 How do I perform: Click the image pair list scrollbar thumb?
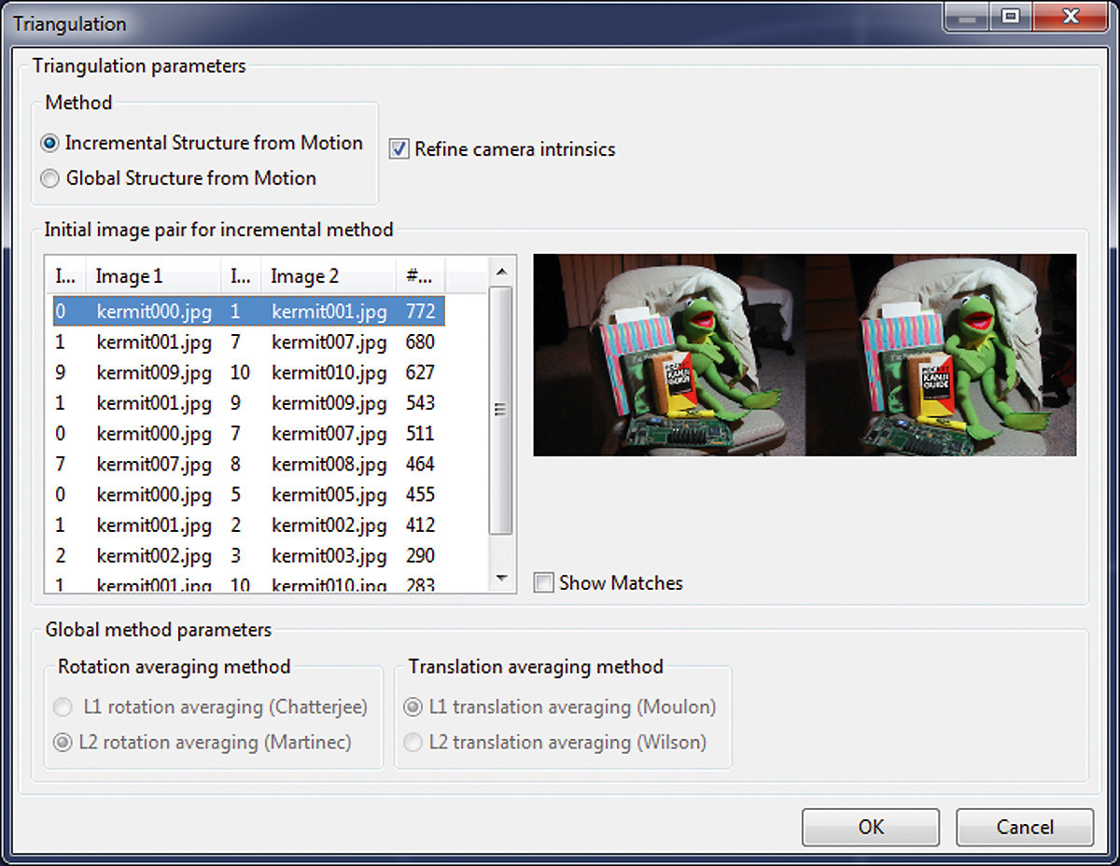point(502,411)
